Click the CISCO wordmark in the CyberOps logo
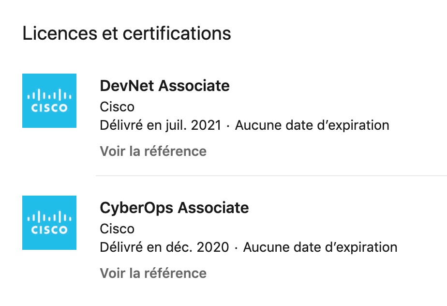This screenshot has height=306, width=447. [49, 229]
